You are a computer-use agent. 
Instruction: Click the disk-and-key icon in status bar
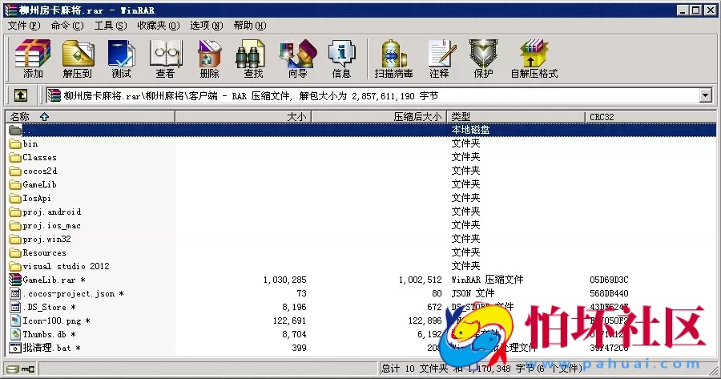(21, 369)
